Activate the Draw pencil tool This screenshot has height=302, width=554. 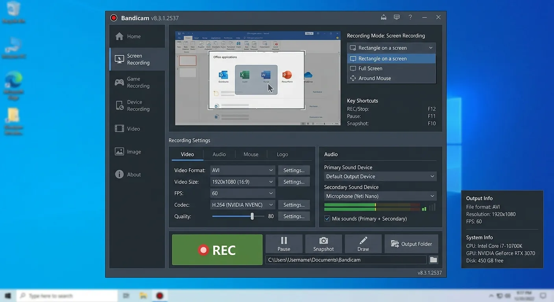tap(363, 244)
